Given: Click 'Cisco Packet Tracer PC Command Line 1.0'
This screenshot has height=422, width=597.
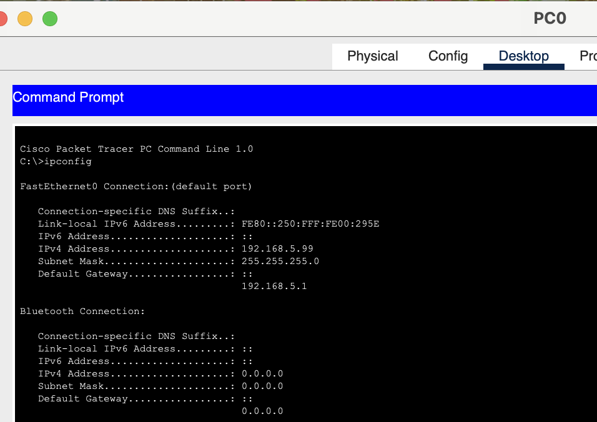Looking at the screenshot, I should pyautogui.click(x=136, y=149).
